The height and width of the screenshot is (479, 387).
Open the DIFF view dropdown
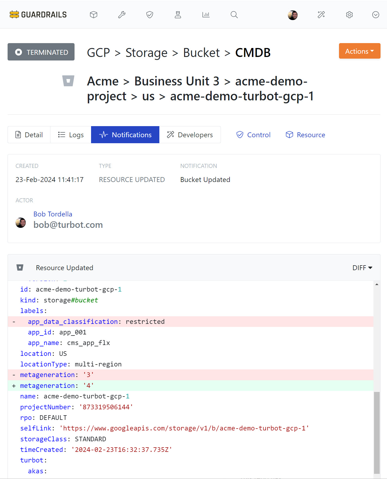coord(362,268)
